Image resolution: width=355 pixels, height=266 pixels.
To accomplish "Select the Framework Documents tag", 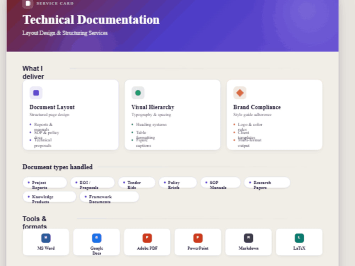I will click(x=109, y=197).
